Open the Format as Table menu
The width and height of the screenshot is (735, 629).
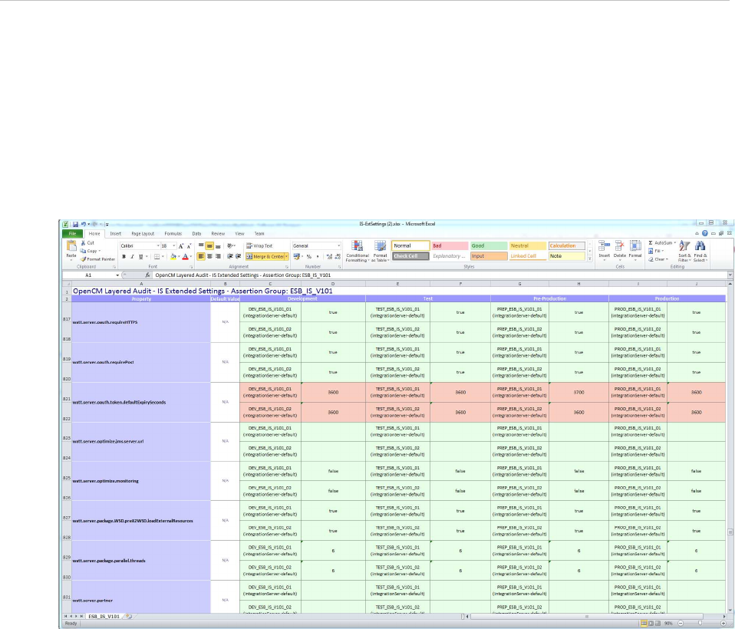pyautogui.click(x=380, y=252)
